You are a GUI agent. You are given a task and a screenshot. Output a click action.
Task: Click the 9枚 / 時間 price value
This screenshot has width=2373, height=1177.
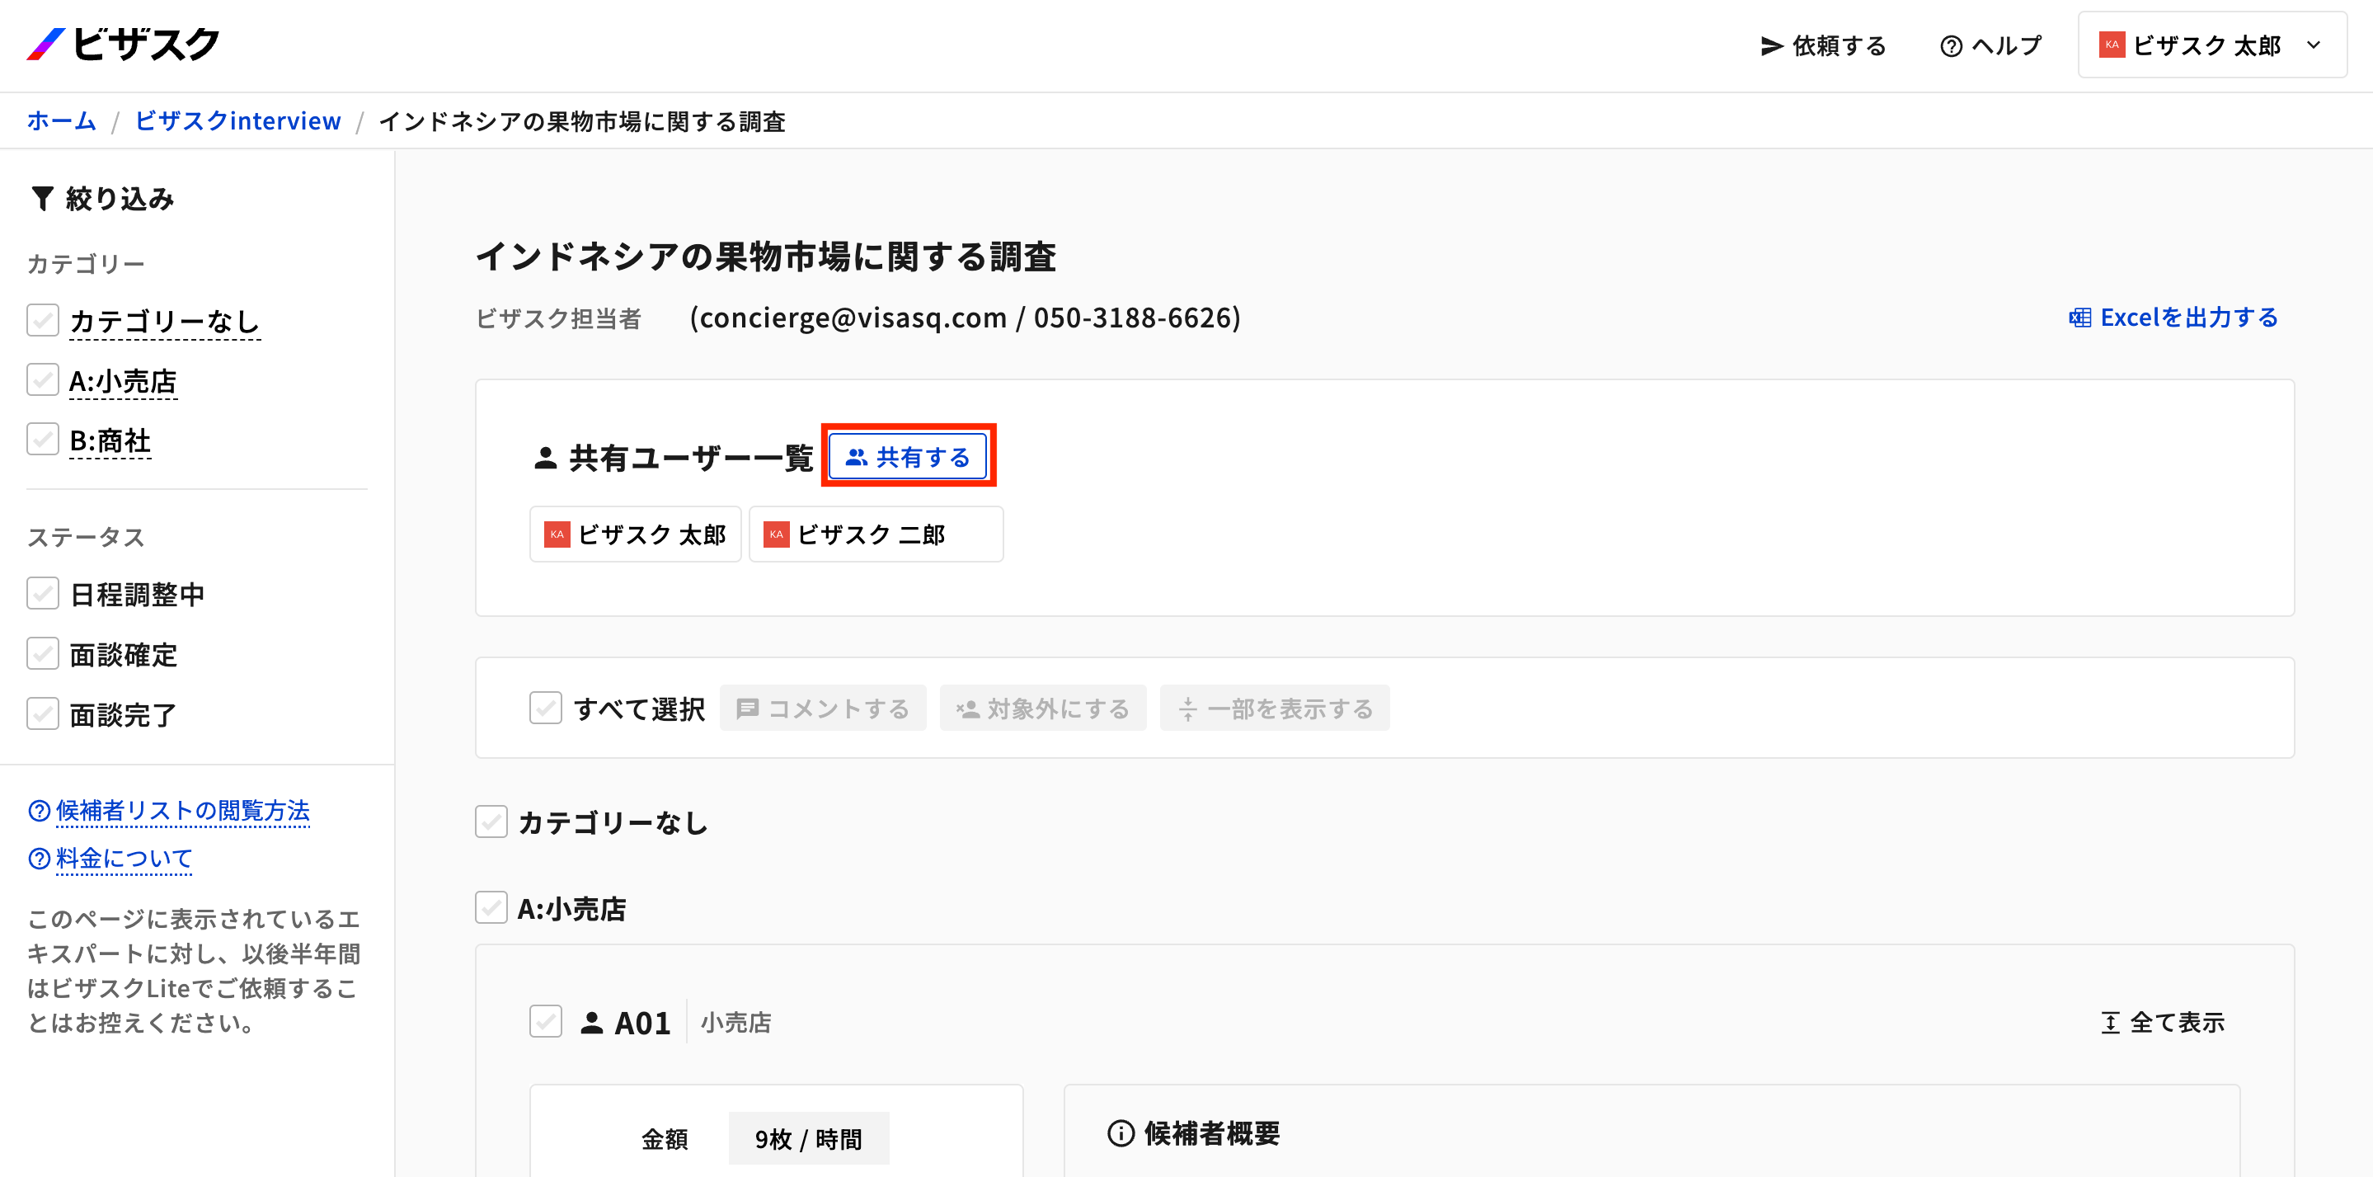pos(809,1138)
